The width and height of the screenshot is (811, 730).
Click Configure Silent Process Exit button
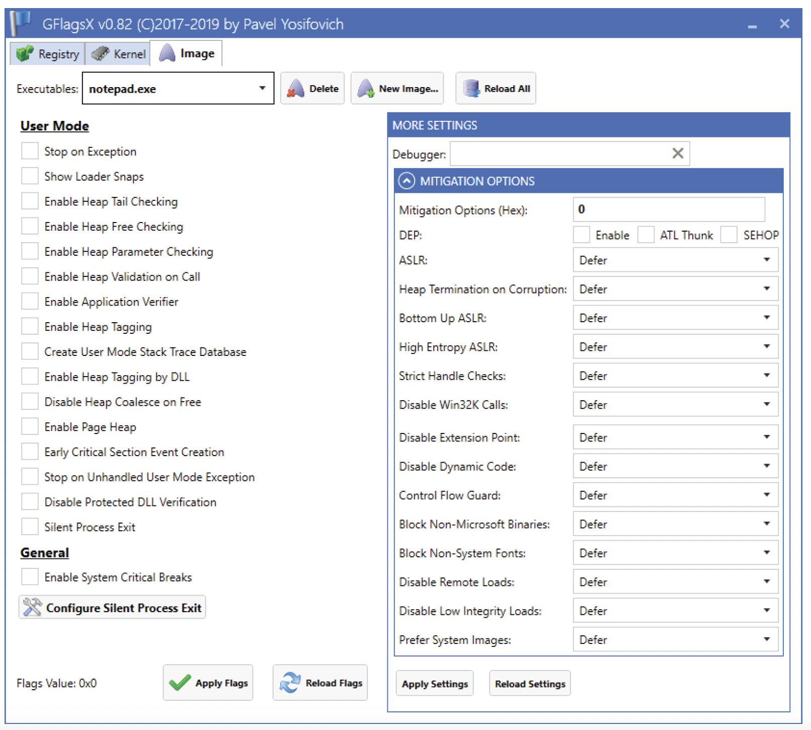click(112, 607)
